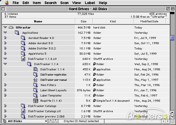This screenshot has width=176, height=125.
Task: Select the DiskTracker user manual icon
Action: (36, 80)
